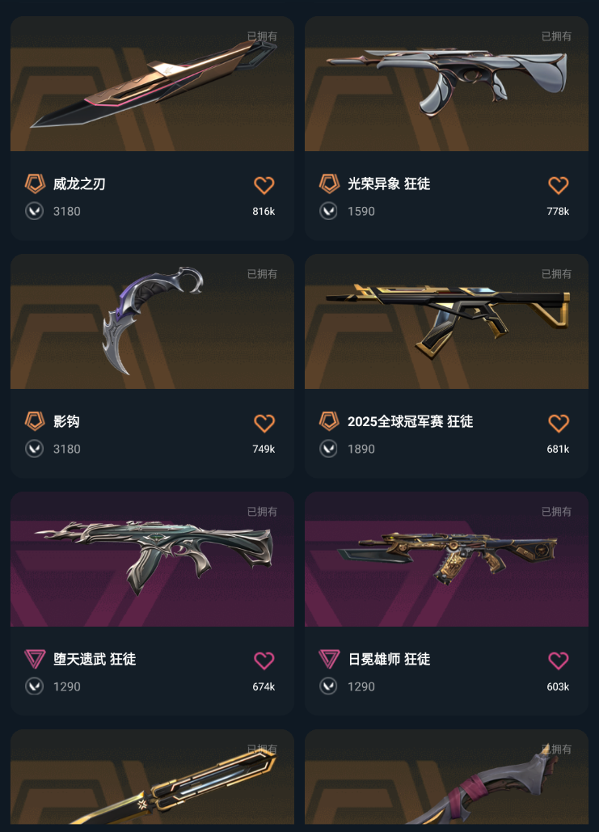599x832 pixels.
Task: Open the partially visible gold blade card
Action: coord(152,777)
